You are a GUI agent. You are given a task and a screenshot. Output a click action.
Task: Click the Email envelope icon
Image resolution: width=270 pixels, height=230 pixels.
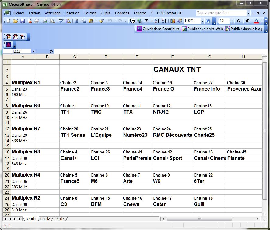pos(37,21)
